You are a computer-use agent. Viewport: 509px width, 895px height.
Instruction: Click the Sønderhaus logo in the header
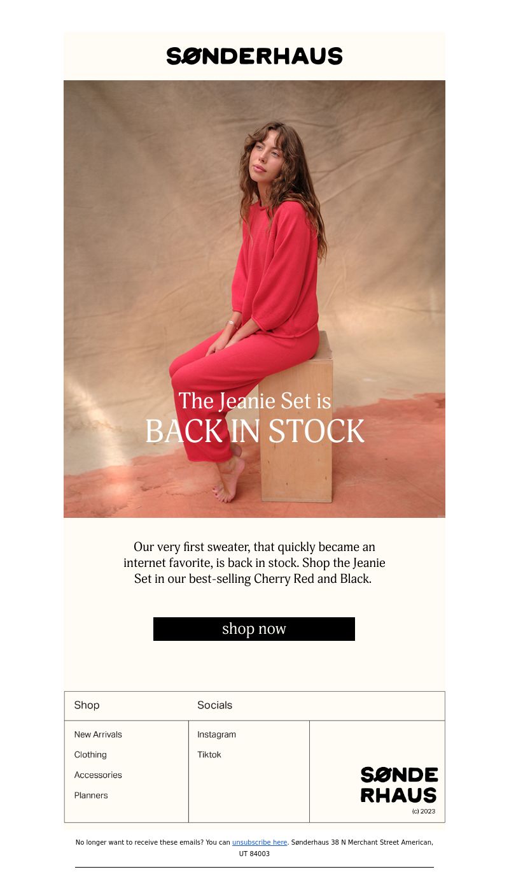(x=254, y=56)
